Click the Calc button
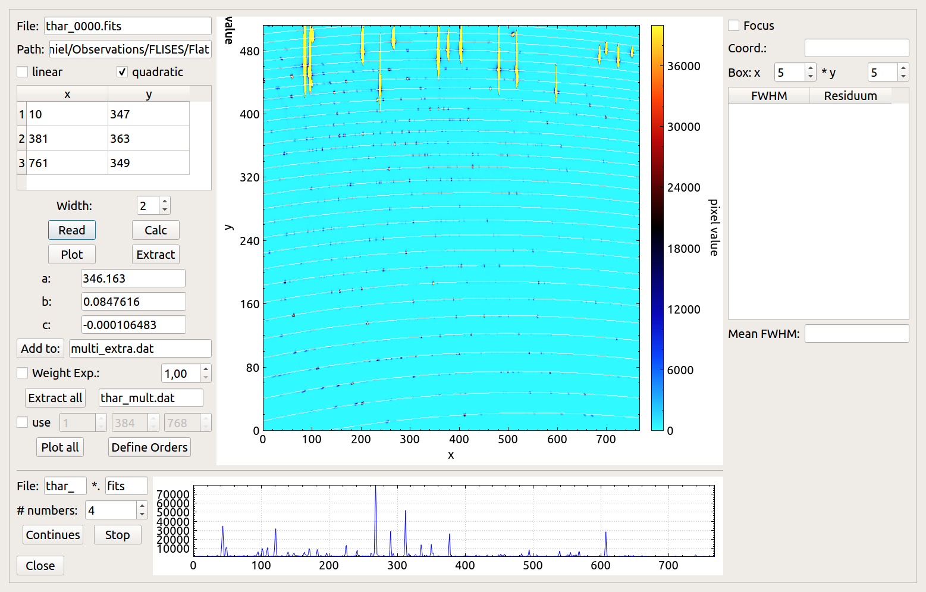 click(155, 230)
